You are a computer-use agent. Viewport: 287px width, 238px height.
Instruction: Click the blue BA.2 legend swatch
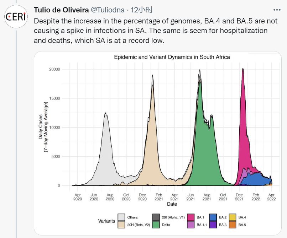click(x=212, y=217)
